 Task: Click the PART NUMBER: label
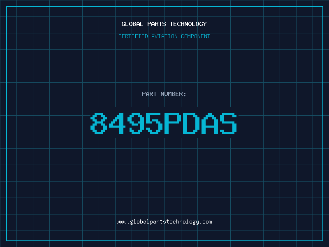point(164,94)
